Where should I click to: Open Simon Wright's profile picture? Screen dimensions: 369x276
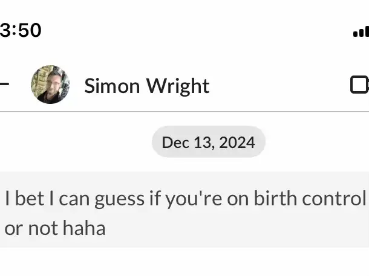(50, 85)
